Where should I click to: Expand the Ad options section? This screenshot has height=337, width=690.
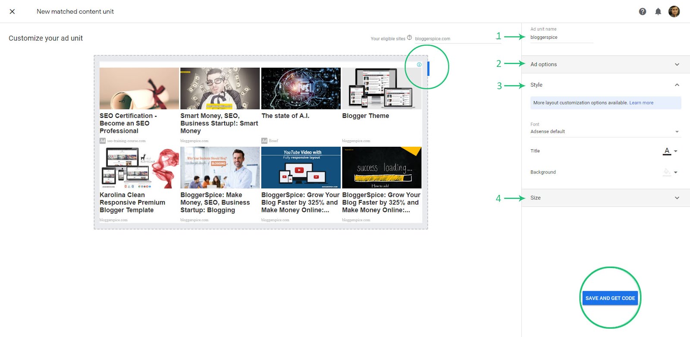click(605, 64)
